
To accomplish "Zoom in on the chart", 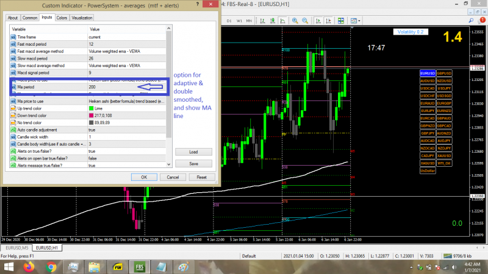I will (295, 21).
